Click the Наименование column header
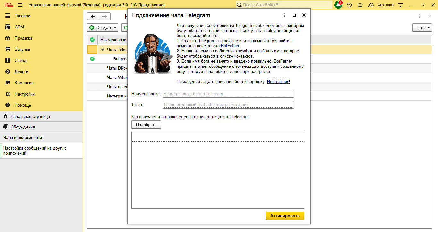The height and width of the screenshot is (232, 438). [114, 40]
